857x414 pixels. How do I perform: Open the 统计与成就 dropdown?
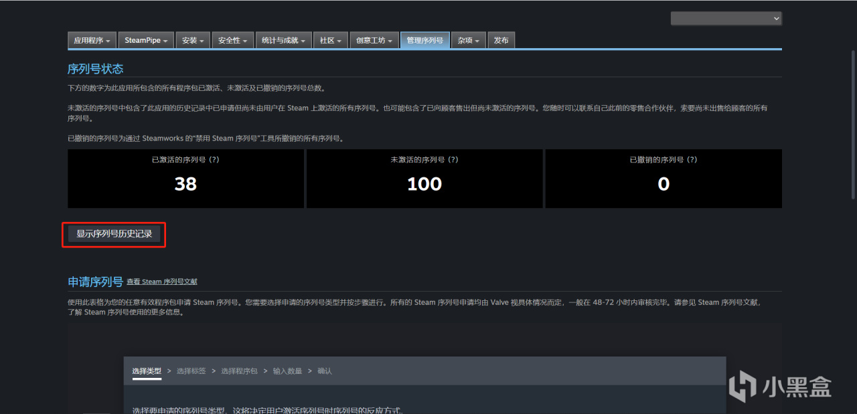282,40
